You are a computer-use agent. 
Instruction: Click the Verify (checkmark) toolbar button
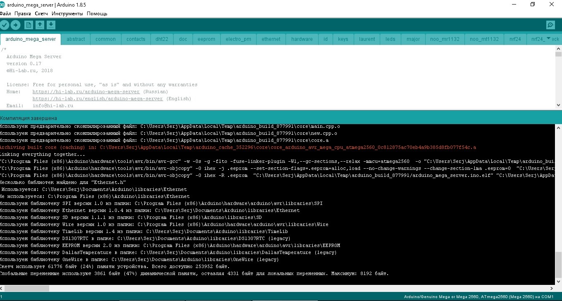(x=5, y=25)
